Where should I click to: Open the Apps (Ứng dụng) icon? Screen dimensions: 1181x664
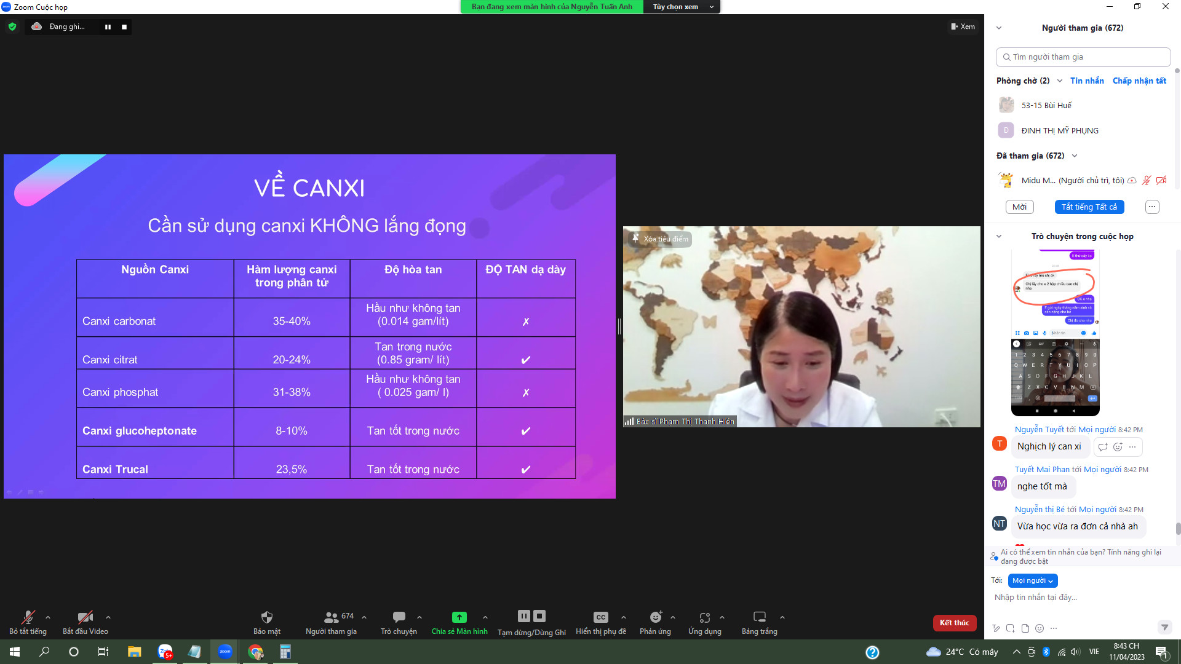tap(705, 617)
